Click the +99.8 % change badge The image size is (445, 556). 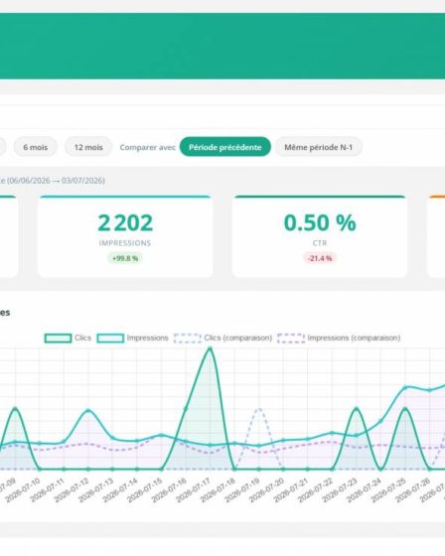pyautogui.click(x=125, y=258)
